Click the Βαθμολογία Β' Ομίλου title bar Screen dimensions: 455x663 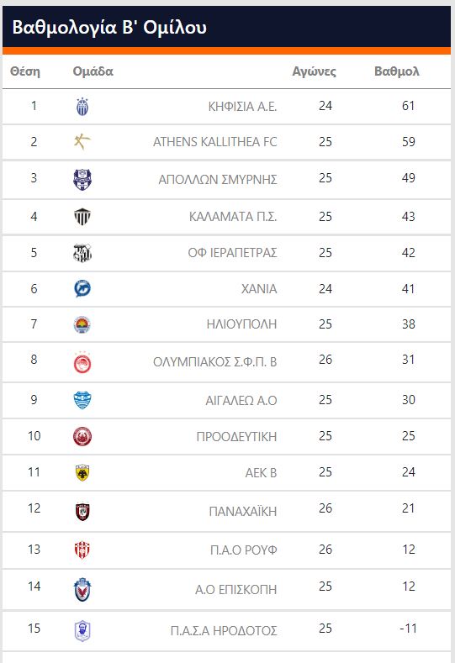pos(226,27)
